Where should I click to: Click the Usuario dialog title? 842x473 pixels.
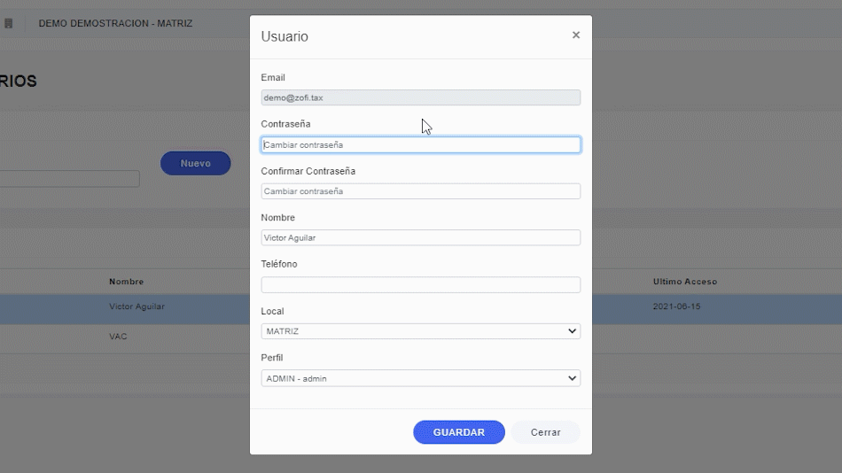click(285, 36)
